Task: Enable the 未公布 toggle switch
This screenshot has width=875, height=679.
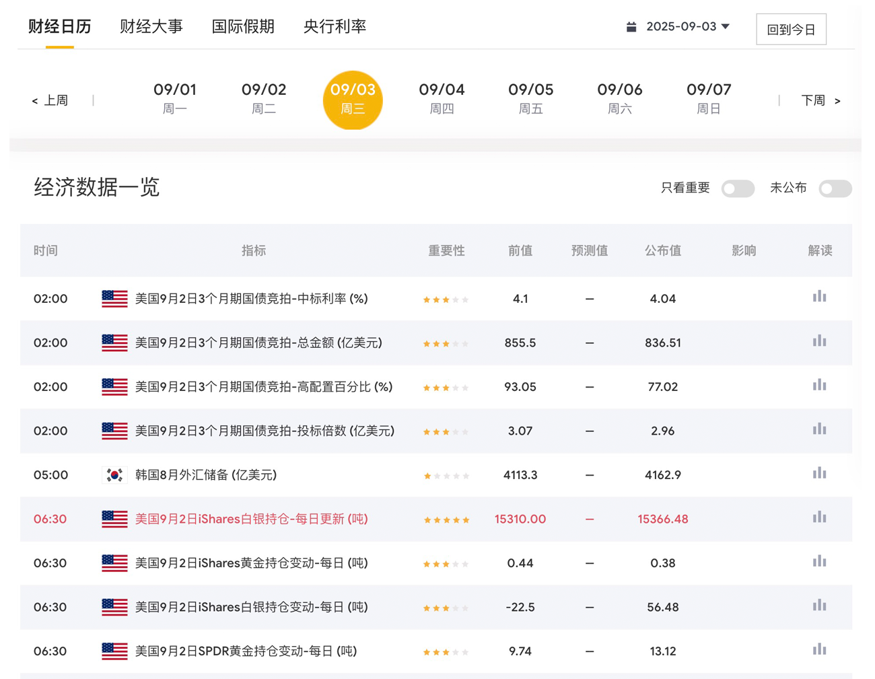Action: pos(835,188)
